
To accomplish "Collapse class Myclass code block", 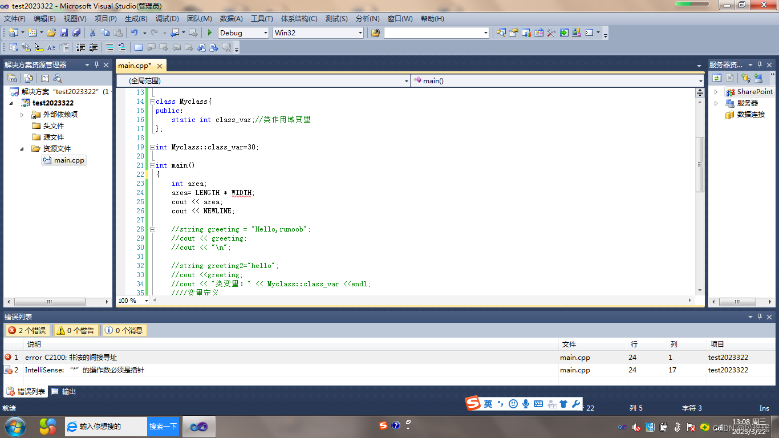I will (x=152, y=102).
